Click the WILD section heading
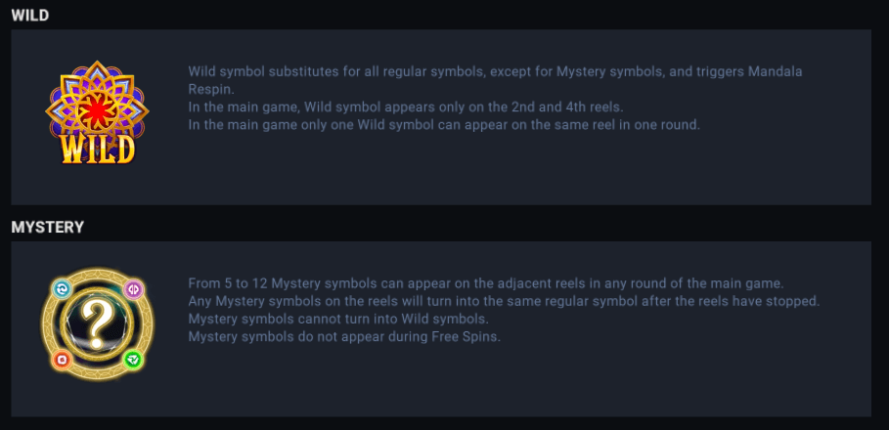Image resolution: width=889 pixels, height=430 pixels. (x=30, y=16)
